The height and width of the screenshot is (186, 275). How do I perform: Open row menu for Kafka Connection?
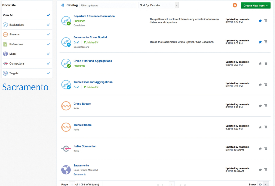(266, 148)
